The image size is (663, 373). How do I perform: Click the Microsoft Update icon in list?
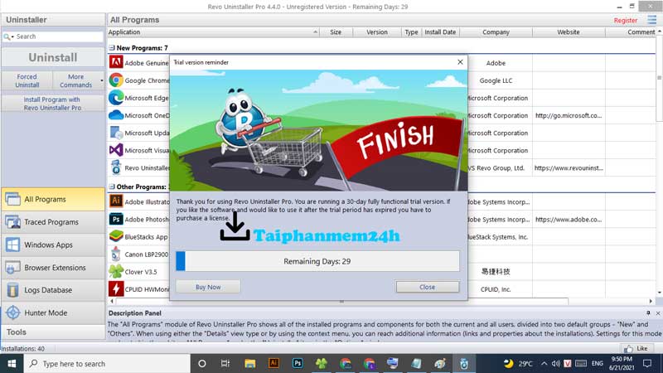point(116,133)
